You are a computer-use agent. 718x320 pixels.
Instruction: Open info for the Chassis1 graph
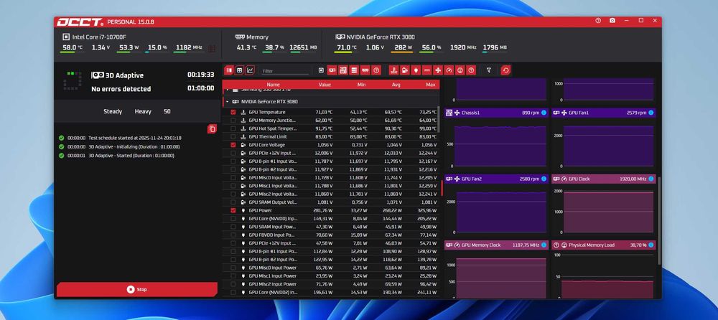coord(544,113)
